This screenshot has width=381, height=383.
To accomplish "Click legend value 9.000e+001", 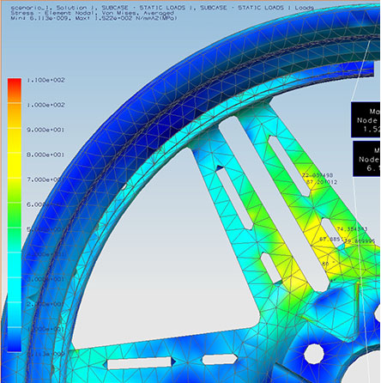I will (x=45, y=130).
